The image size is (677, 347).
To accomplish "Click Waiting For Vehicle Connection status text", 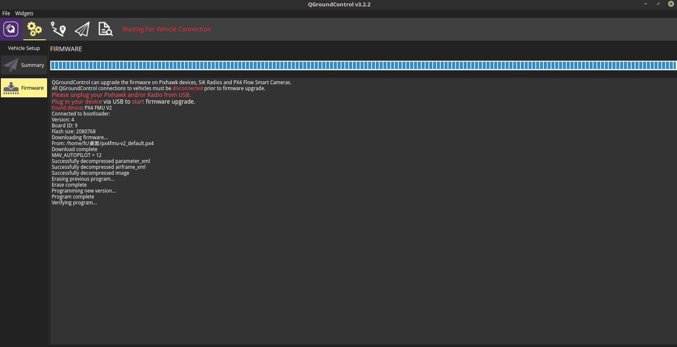I will pos(166,29).
